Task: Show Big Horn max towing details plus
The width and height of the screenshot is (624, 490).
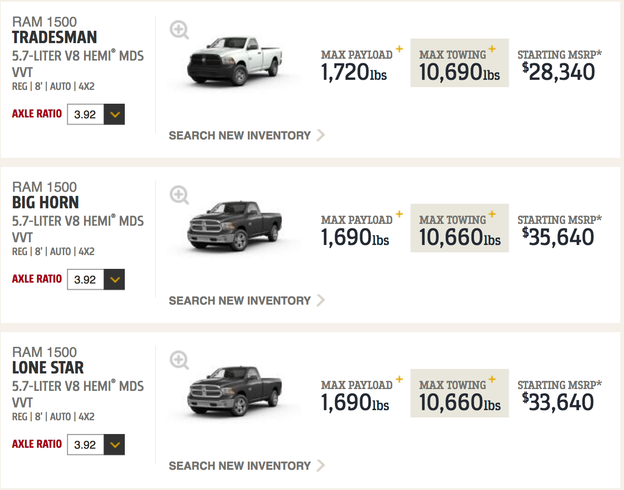Action: pos(492,214)
